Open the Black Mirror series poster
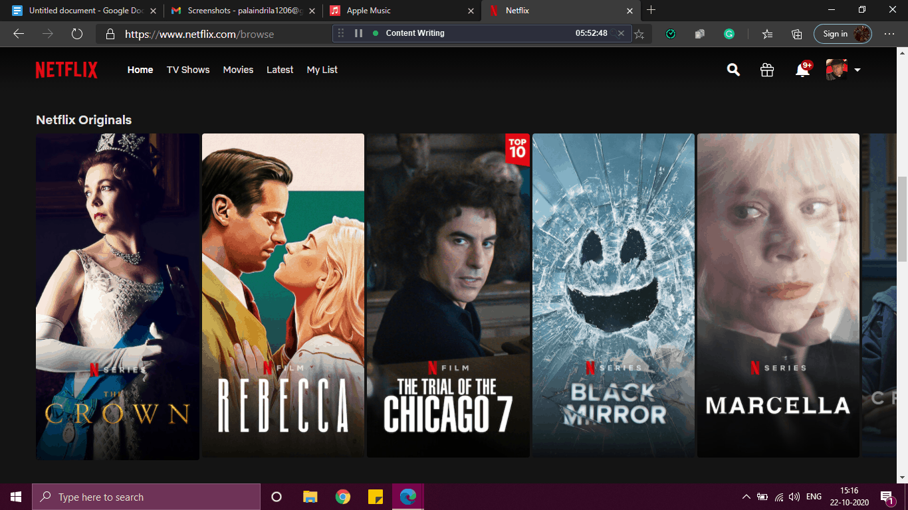 click(x=614, y=296)
